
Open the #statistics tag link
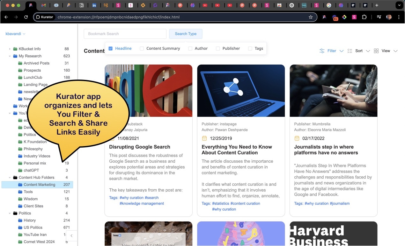pos(221,203)
